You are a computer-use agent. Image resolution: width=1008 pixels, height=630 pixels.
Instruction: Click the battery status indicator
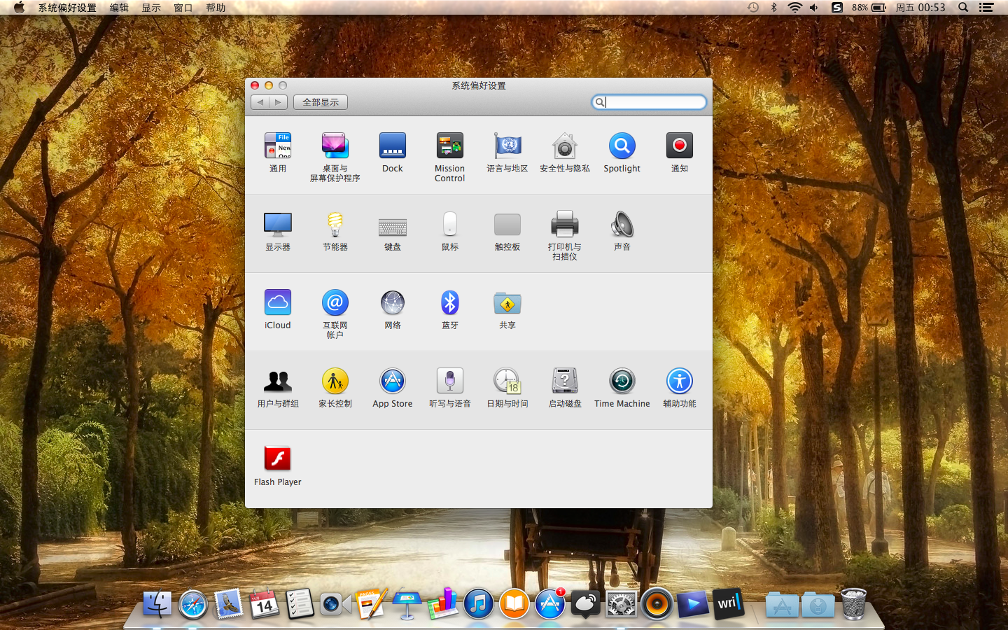(869, 8)
